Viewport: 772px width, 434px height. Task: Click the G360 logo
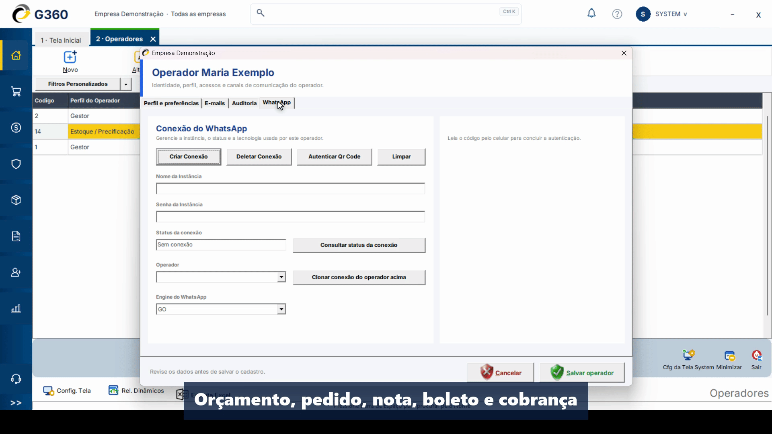tap(40, 14)
